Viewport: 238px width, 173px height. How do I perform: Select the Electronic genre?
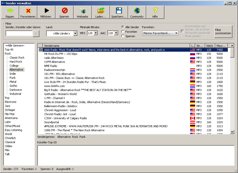pos(11,102)
